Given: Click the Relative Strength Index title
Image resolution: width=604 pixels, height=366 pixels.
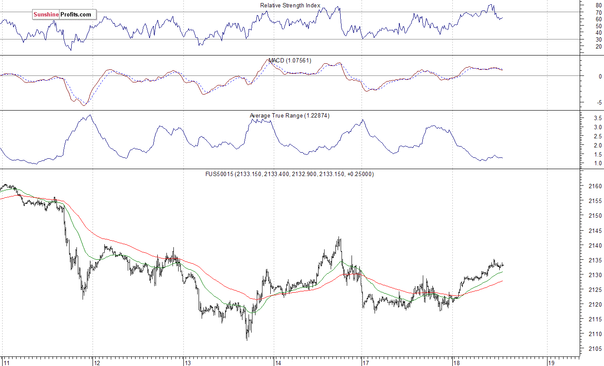Looking at the screenshot, I should tap(290, 6).
